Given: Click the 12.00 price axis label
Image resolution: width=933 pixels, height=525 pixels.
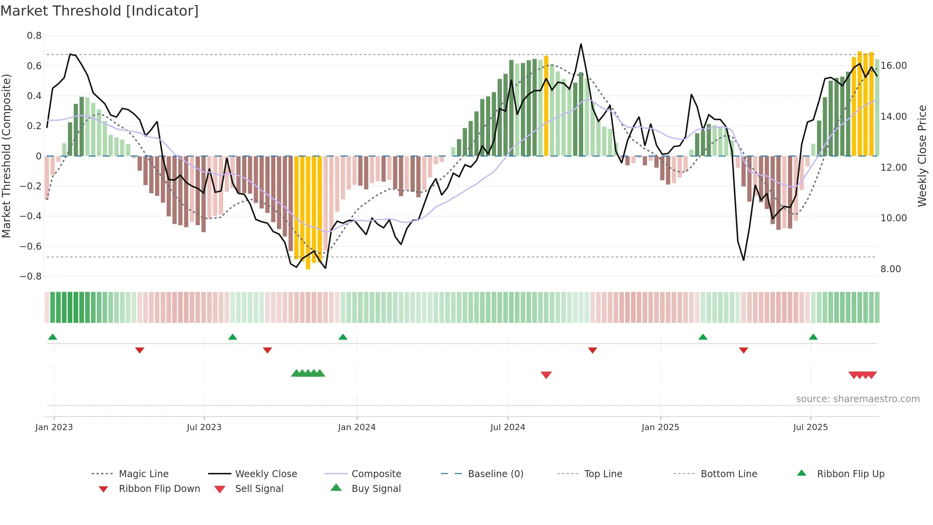Looking at the screenshot, I should [x=894, y=167].
